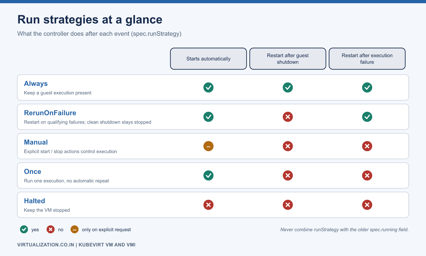This screenshot has width=426, height=256.
Task: Click the red no icon in legend
Action: (51, 229)
